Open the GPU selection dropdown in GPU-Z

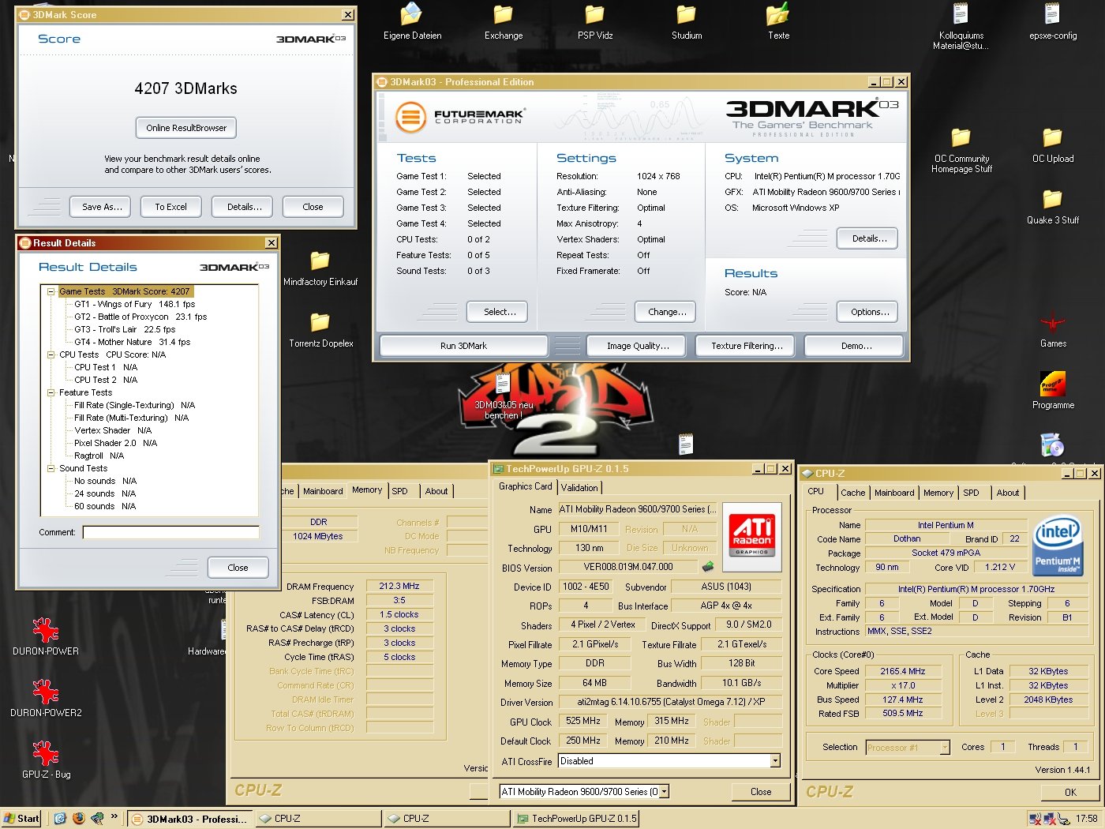(664, 791)
